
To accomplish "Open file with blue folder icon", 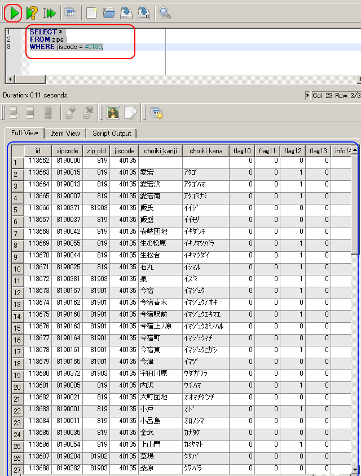I will click(x=109, y=13).
